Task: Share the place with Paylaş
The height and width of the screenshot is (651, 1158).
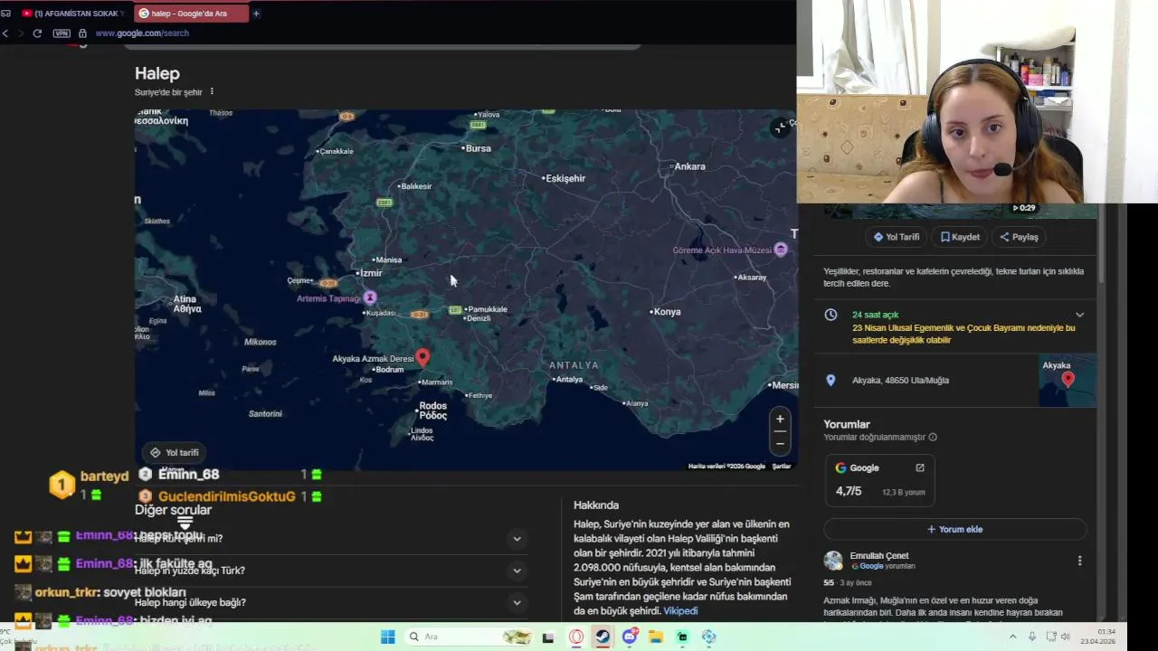Action: [1019, 237]
